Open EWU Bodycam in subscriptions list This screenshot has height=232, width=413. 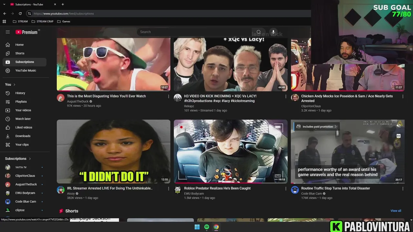(x=24, y=193)
